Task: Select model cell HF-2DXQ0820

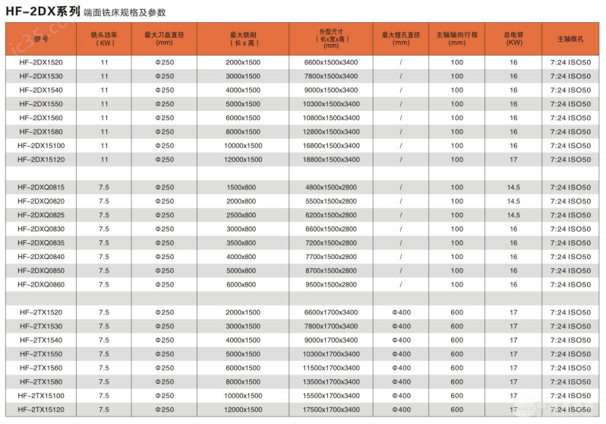Action: [x=41, y=201]
